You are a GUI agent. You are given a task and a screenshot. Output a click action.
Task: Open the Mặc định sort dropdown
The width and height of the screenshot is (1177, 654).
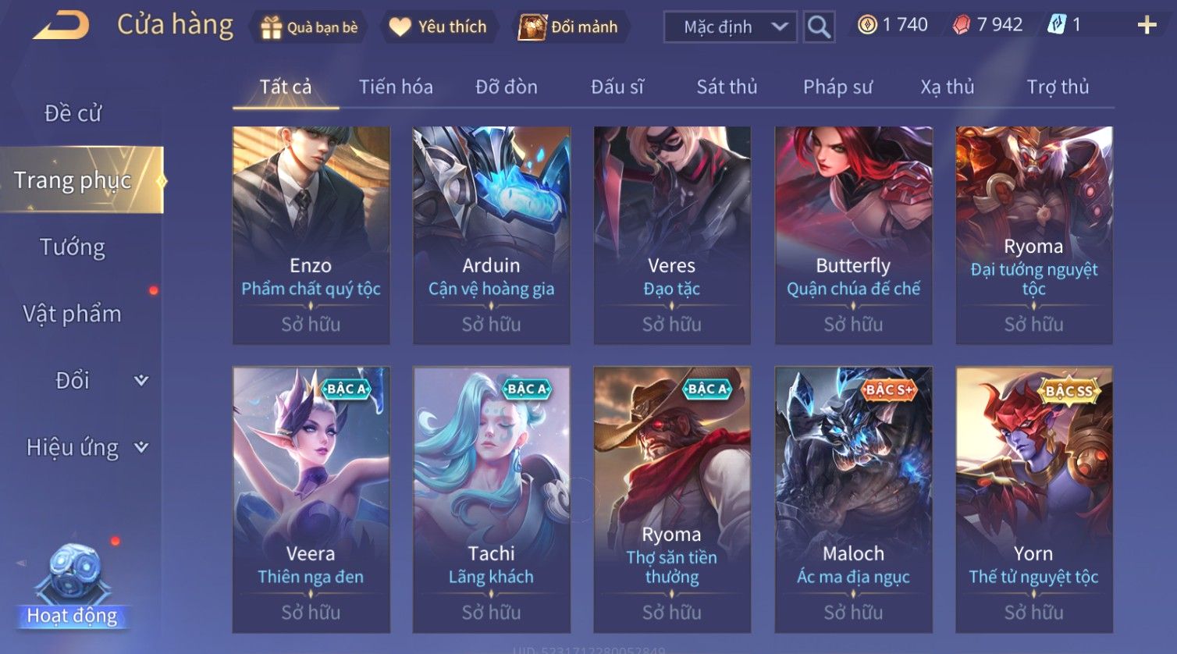731,27
